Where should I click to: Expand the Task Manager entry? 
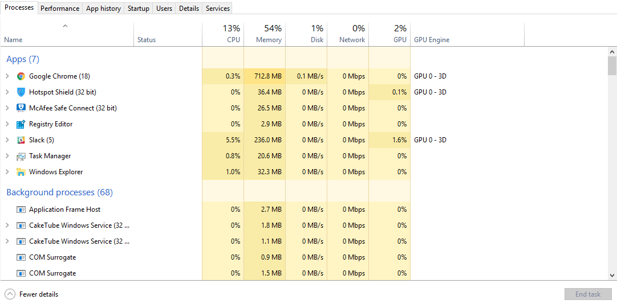click(7, 156)
